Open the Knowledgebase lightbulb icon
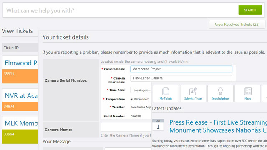The image size is (267, 150). pos(220,93)
